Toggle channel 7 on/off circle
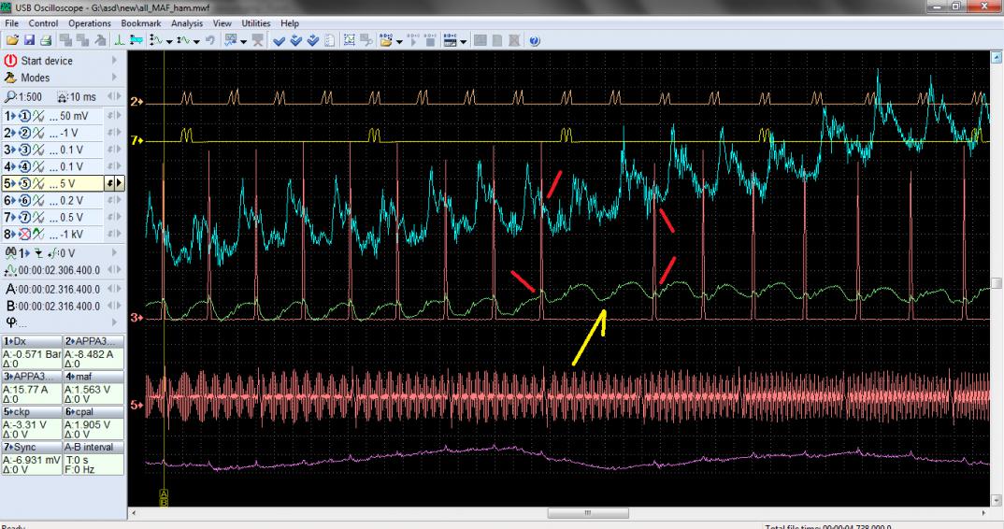This screenshot has height=529, width=1004. (x=24, y=217)
